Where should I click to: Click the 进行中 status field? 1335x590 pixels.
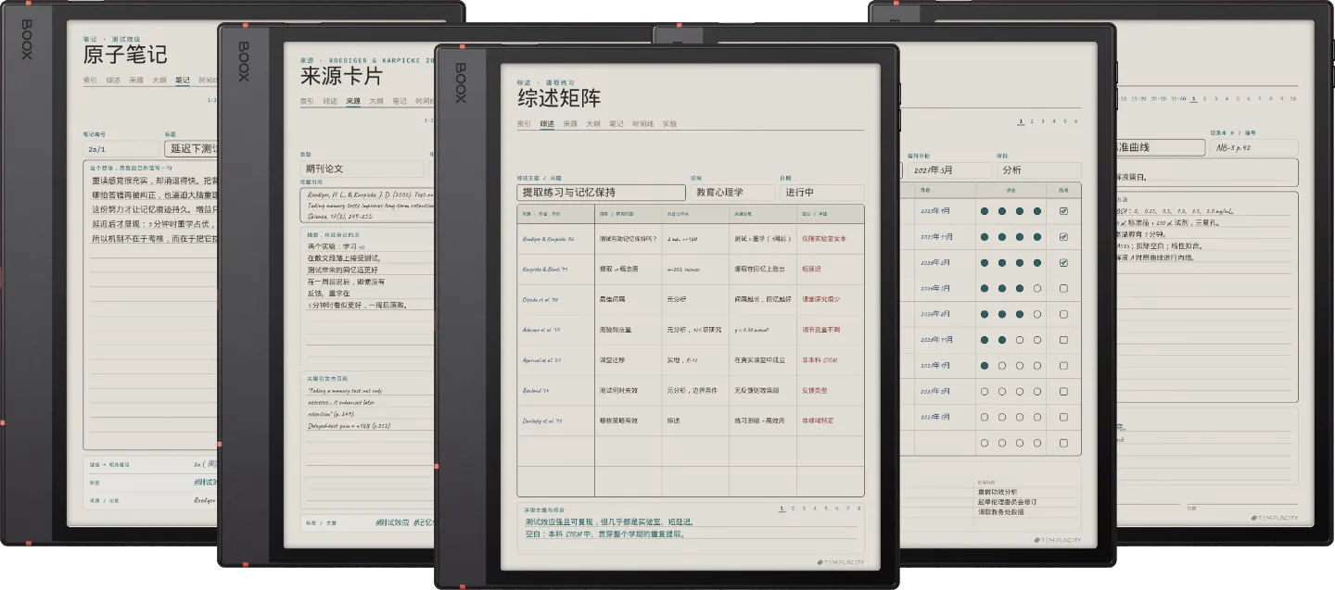pyautogui.click(x=821, y=193)
